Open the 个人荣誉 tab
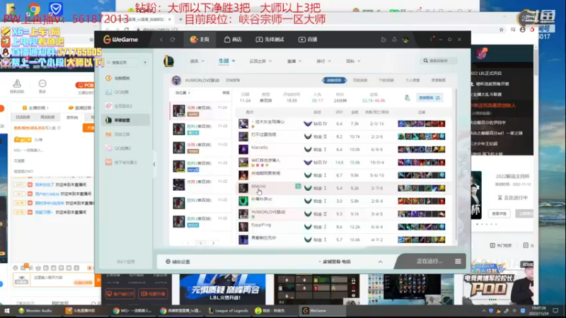566x318 pixels. [412, 80]
